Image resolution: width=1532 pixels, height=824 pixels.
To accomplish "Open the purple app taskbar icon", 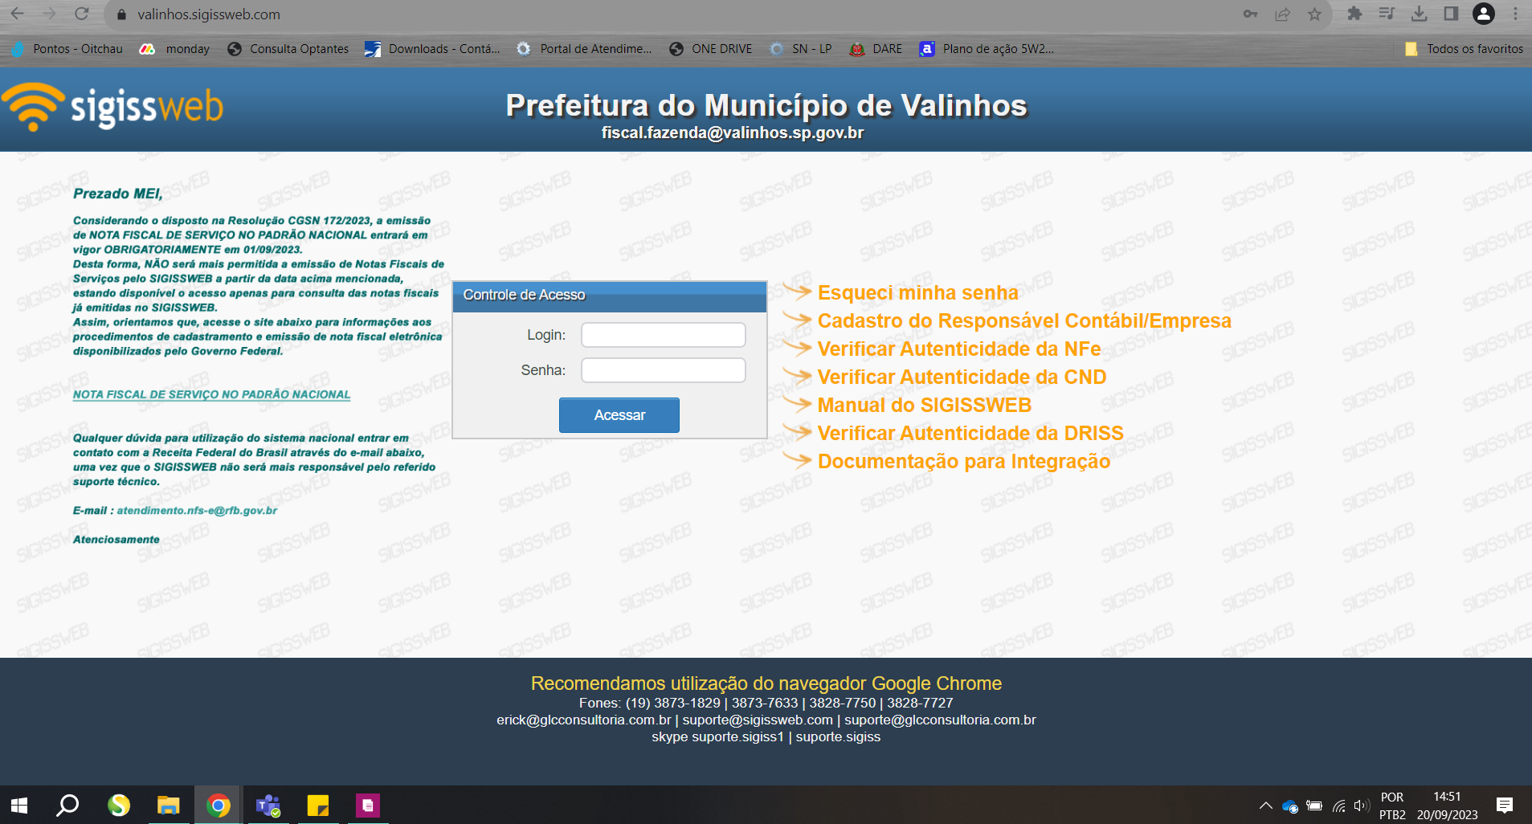I will (368, 805).
